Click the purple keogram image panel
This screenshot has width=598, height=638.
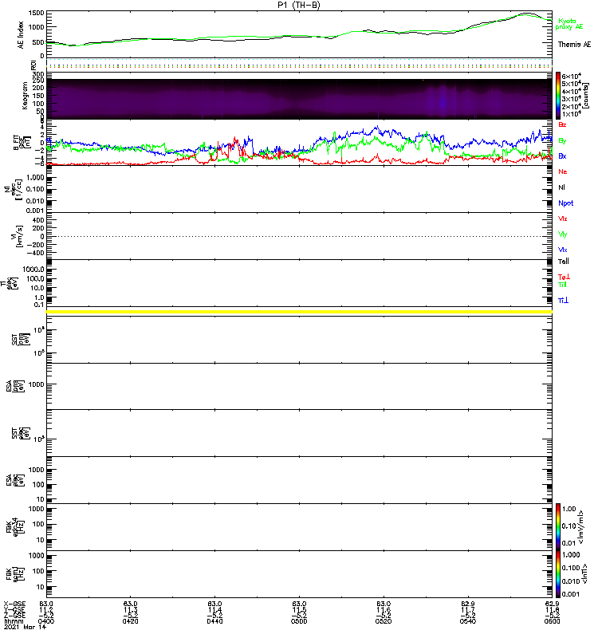click(299, 99)
